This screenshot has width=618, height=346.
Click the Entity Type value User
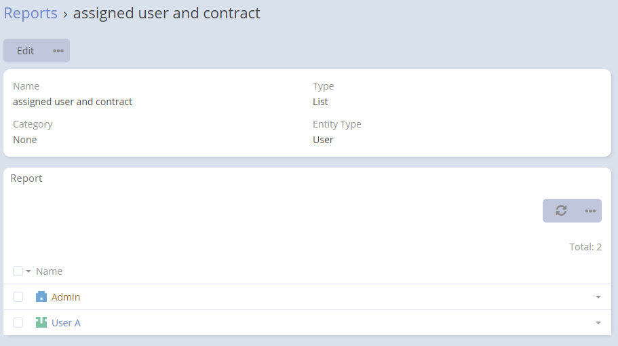[323, 140]
